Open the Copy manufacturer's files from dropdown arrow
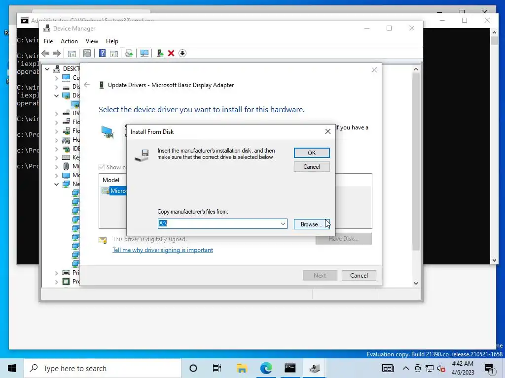This screenshot has width=505, height=378. click(283, 224)
